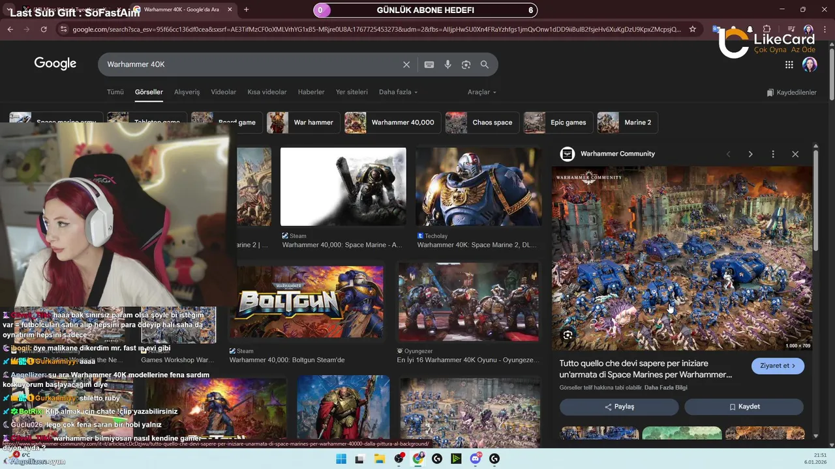
Task: Open the Google account avatar menu
Action: point(810,64)
